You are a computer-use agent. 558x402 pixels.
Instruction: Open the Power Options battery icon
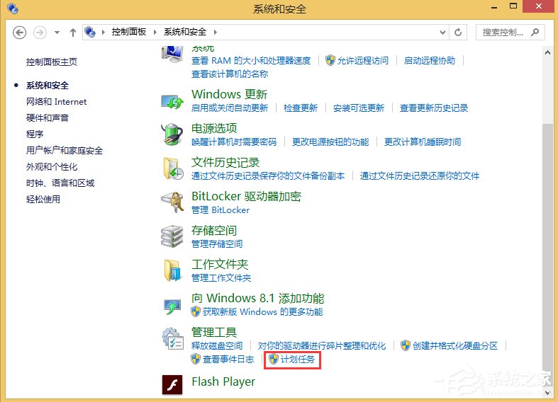coord(173,134)
